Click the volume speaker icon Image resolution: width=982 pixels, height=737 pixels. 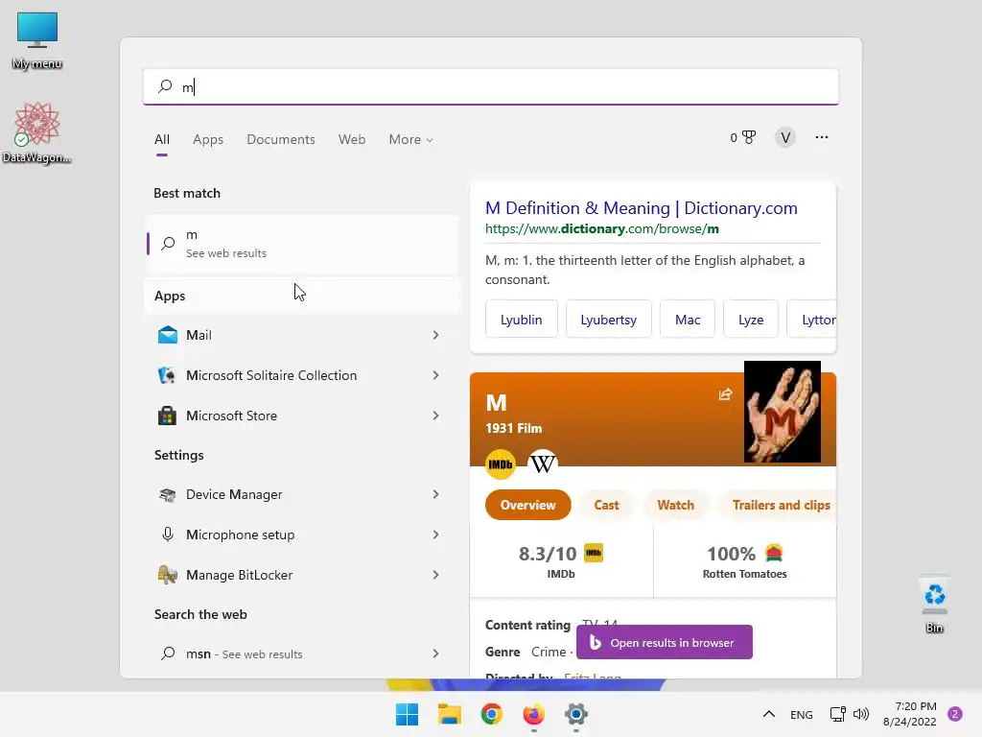(862, 714)
